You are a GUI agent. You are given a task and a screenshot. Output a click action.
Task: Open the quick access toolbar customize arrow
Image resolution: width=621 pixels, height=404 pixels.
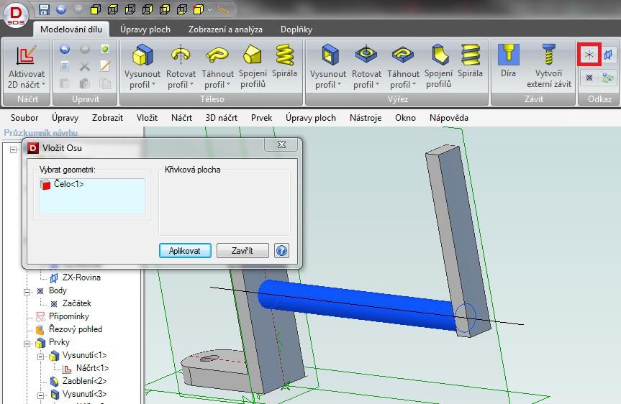[210, 9]
